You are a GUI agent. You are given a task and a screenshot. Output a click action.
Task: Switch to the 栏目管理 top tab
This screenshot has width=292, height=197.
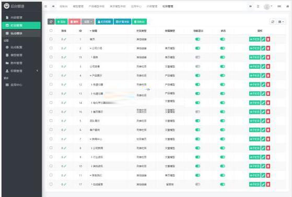pos(168,6)
